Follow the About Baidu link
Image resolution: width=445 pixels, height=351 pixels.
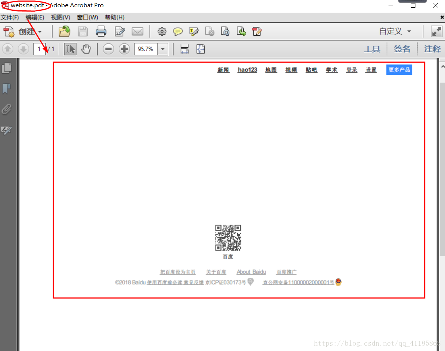(251, 272)
